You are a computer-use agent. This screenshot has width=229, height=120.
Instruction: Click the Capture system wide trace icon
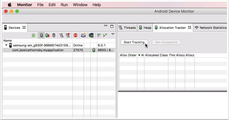point(99,35)
